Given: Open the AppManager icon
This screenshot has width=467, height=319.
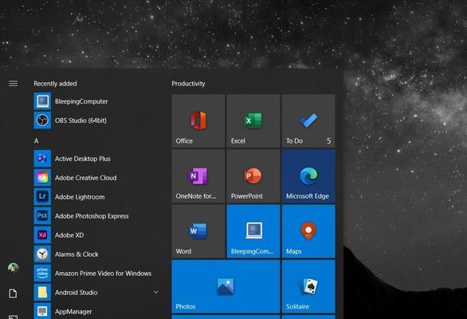Looking at the screenshot, I should [x=42, y=311].
